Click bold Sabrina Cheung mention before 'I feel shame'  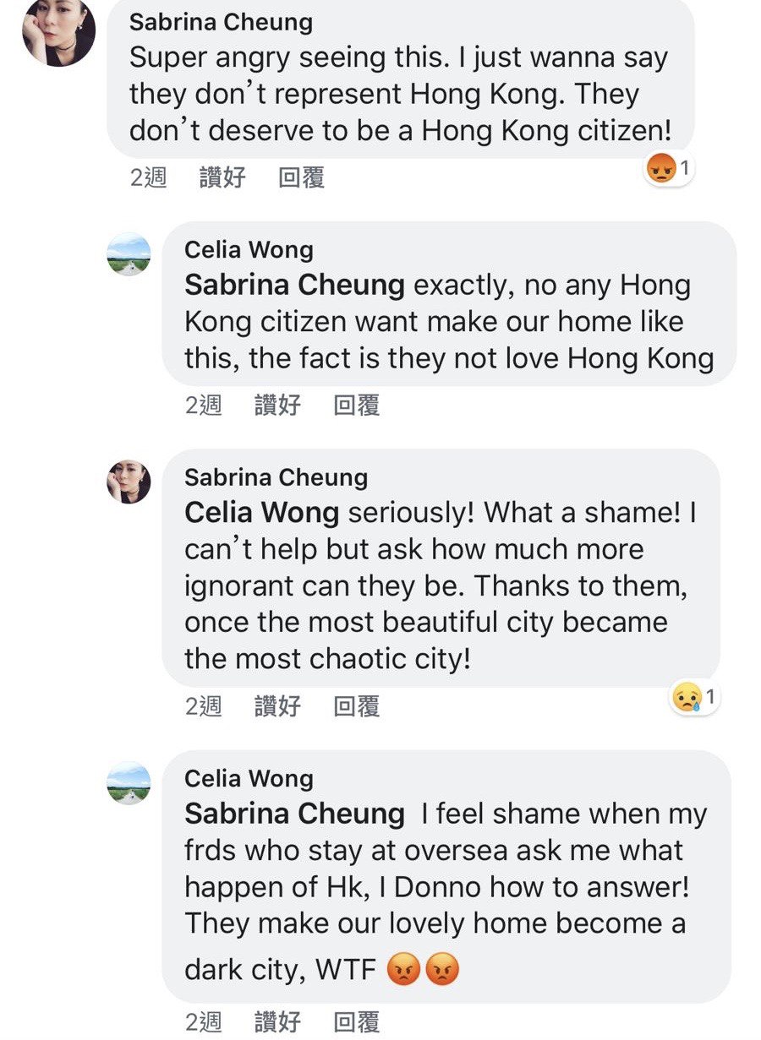pyautogui.click(x=294, y=814)
